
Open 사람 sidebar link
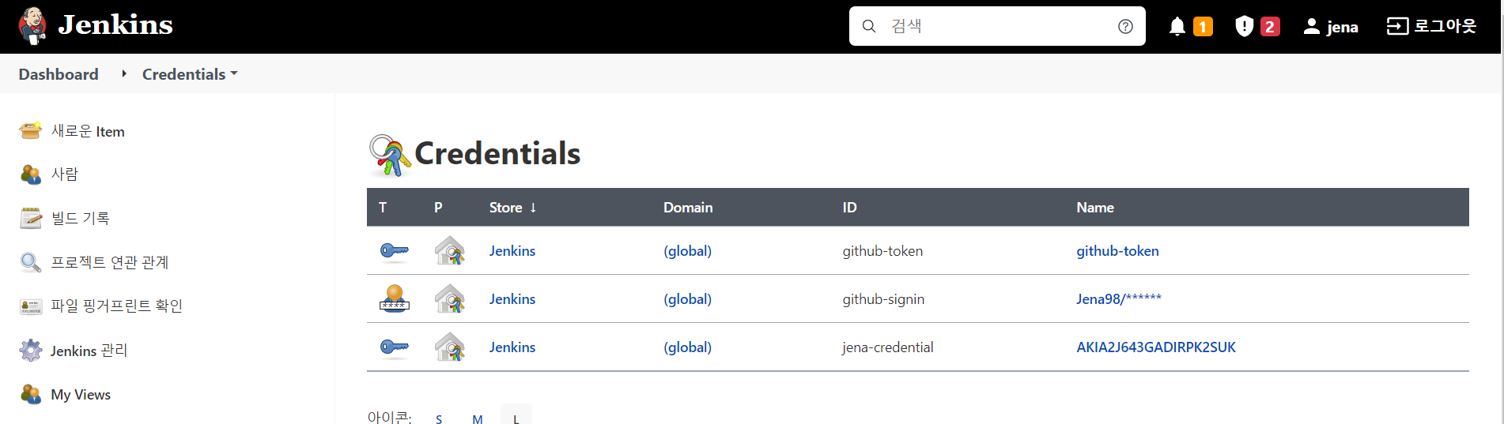pos(65,174)
